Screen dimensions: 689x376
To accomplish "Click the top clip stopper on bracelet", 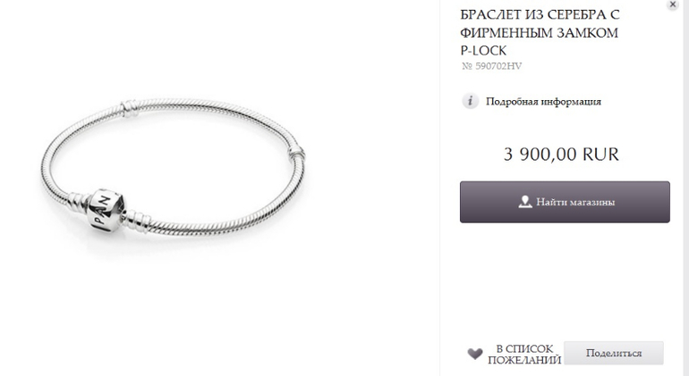I will point(130,108).
